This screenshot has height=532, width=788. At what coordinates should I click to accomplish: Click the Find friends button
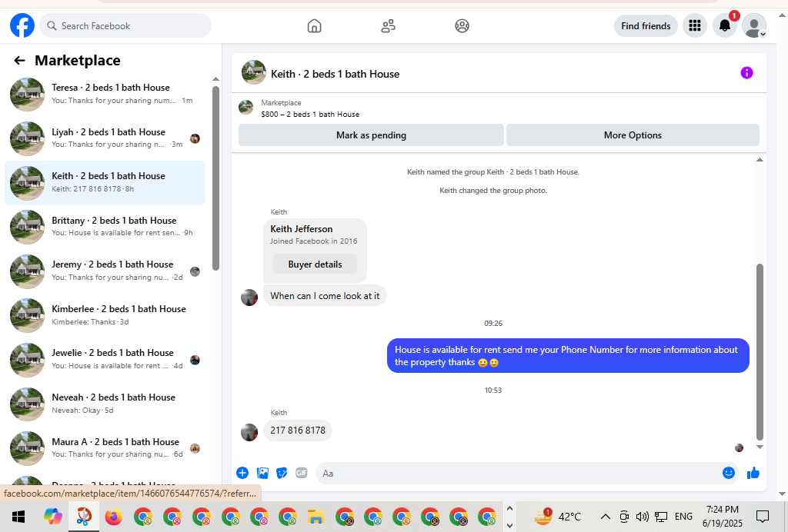click(646, 25)
